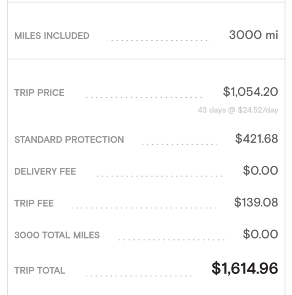292x295 pixels.
Task: Tap the dotted line beside TRIP TOTAL
Action: coord(139,276)
